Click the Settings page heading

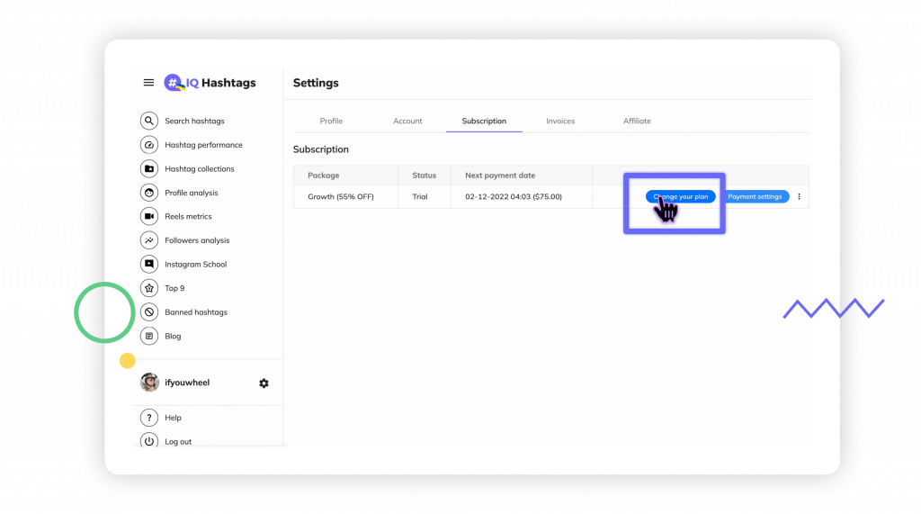coord(316,83)
